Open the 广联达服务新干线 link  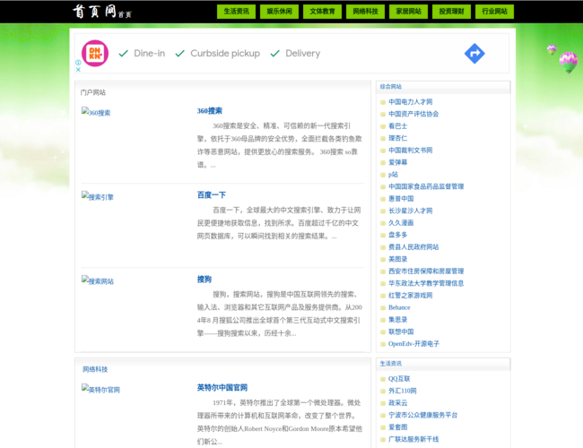413,439
